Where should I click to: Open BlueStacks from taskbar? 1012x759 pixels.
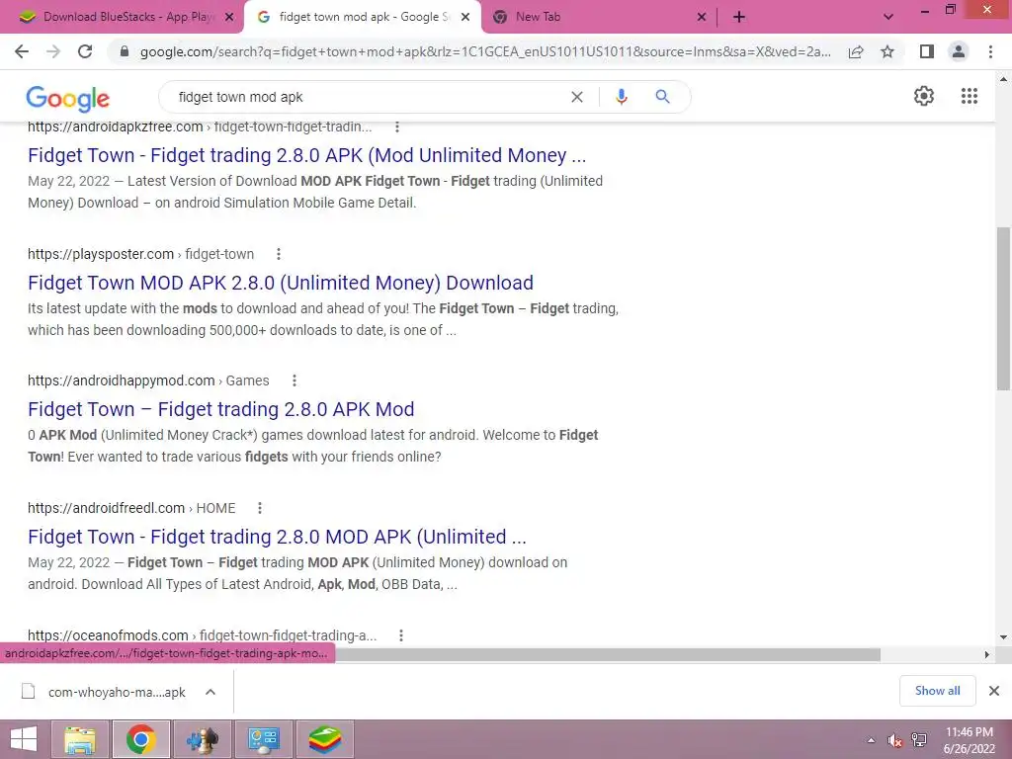(x=324, y=739)
